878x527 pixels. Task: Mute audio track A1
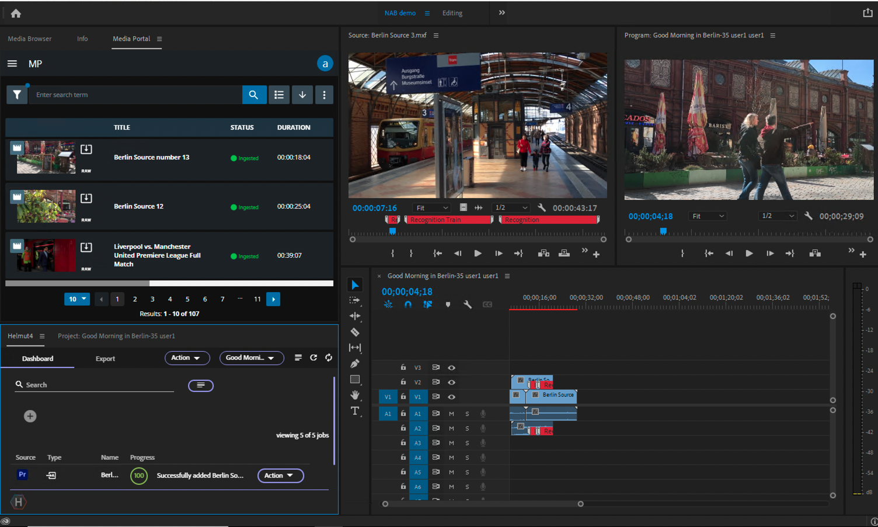451,414
